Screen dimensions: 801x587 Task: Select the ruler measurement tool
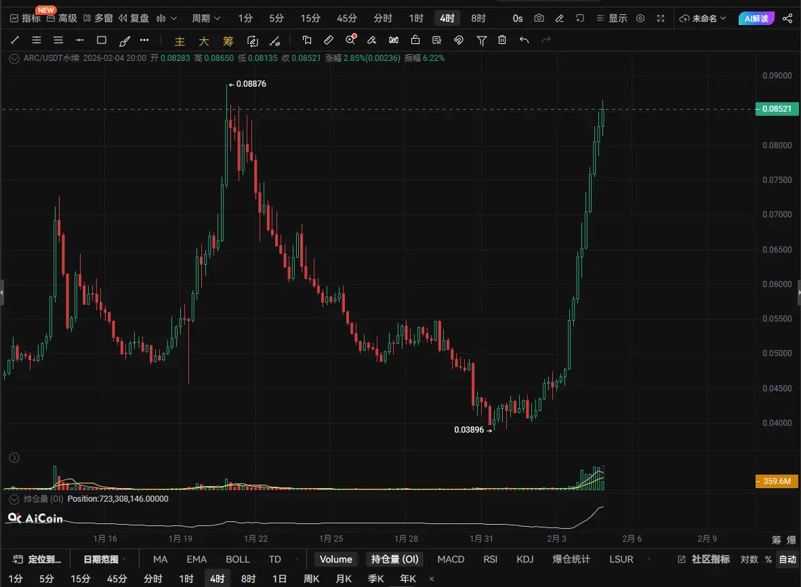pos(329,40)
